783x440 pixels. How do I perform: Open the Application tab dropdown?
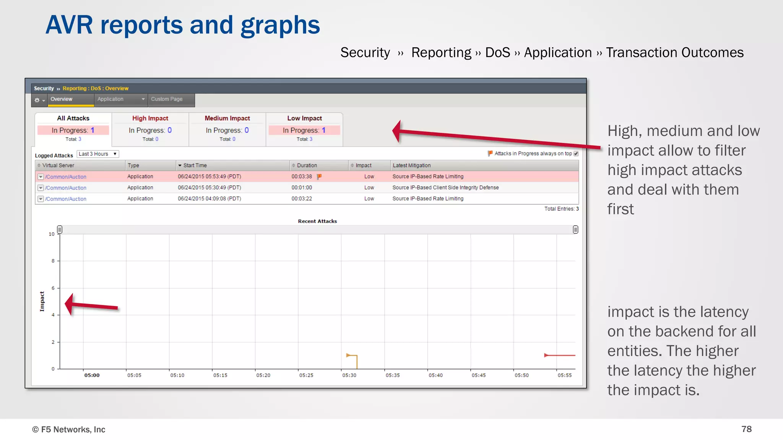(121, 99)
